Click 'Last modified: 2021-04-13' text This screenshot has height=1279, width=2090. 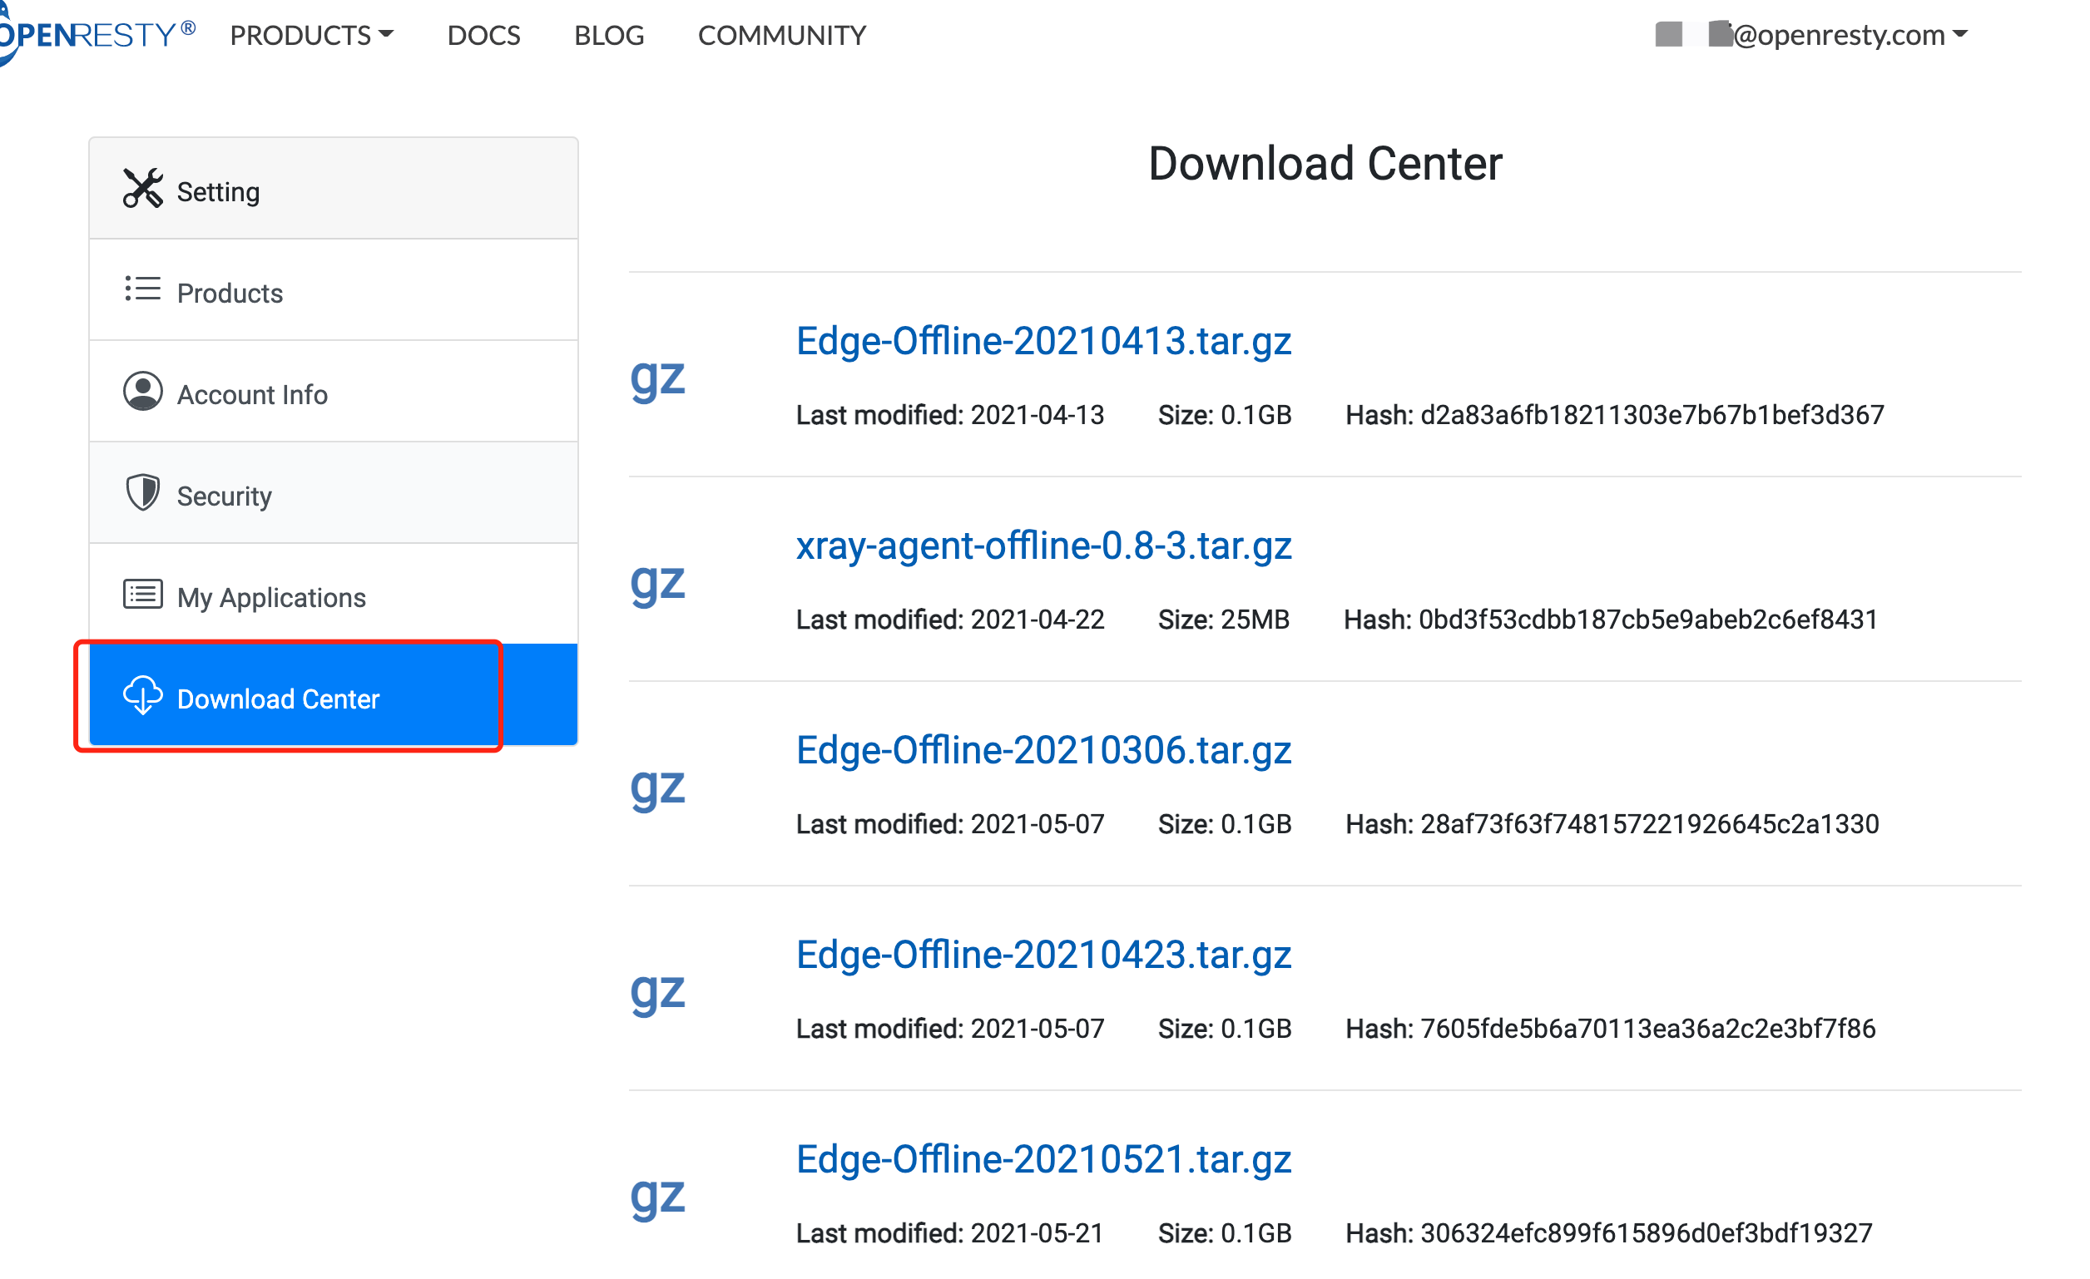click(x=950, y=415)
